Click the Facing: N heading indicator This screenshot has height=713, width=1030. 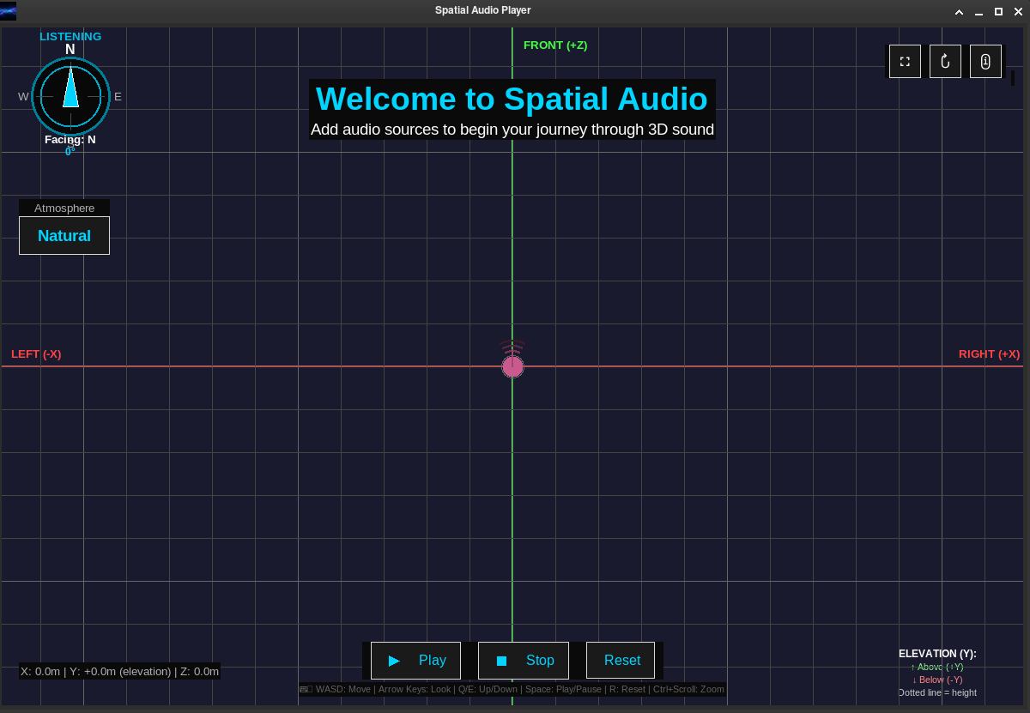click(70, 139)
